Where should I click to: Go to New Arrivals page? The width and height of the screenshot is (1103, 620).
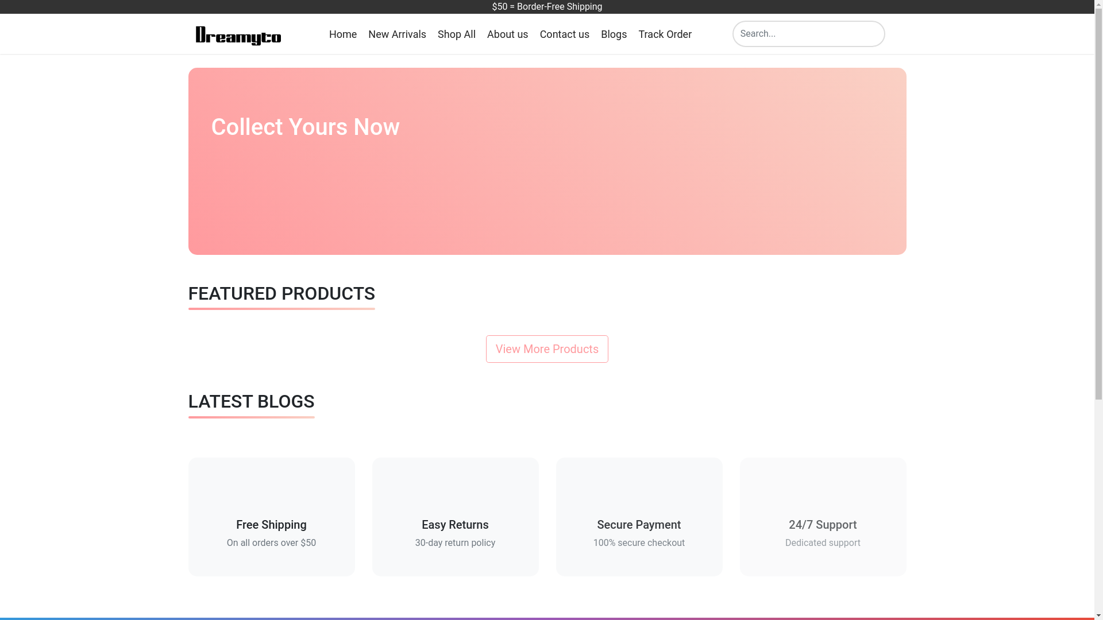pyautogui.click(x=397, y=34)
